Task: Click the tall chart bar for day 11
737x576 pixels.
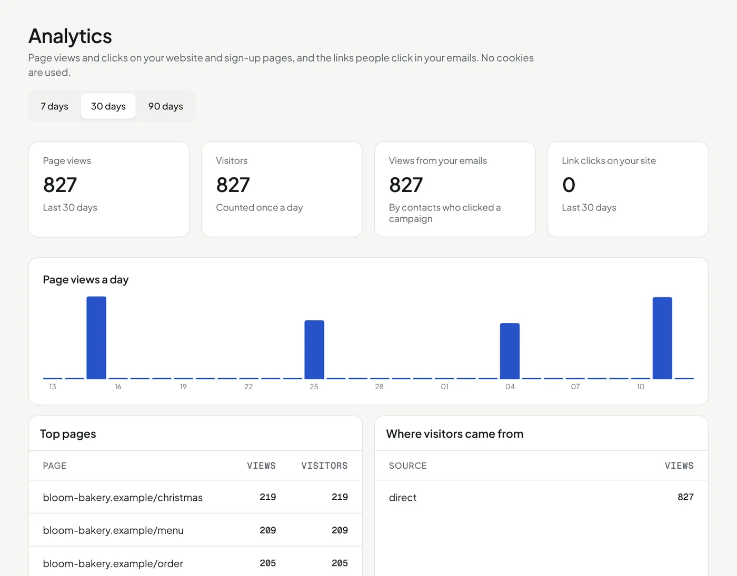Action: tap(662, 338)
